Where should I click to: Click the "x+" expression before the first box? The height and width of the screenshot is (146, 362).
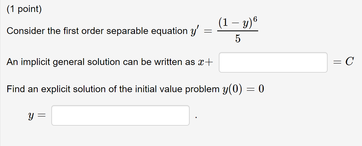[x=205, y=62]
